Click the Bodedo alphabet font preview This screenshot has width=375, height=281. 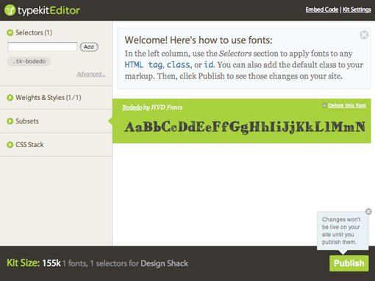click(x=245, y=127)
